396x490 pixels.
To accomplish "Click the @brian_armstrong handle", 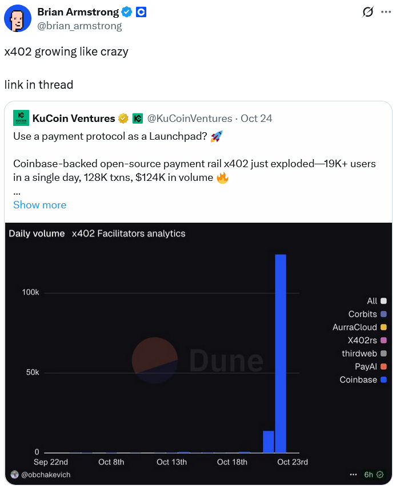I will pyautogui.click(x=79, y=25).
